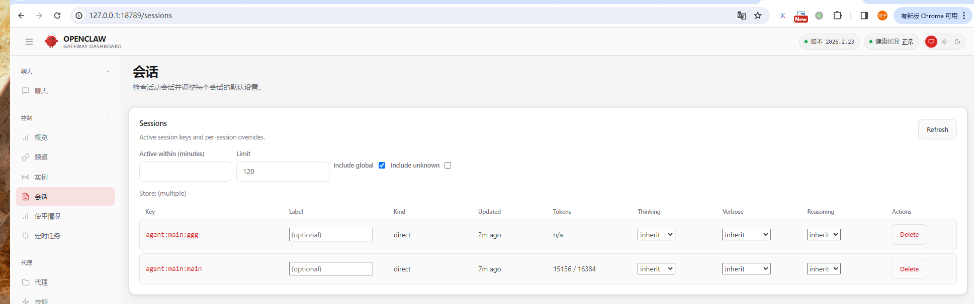Screen dimensions: 974x304
Task: Click the Refresh button in Sessions
Action: tap(937, 129)
